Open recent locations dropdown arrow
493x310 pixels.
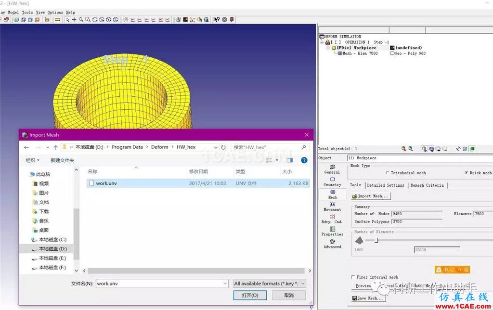(48, 147)
